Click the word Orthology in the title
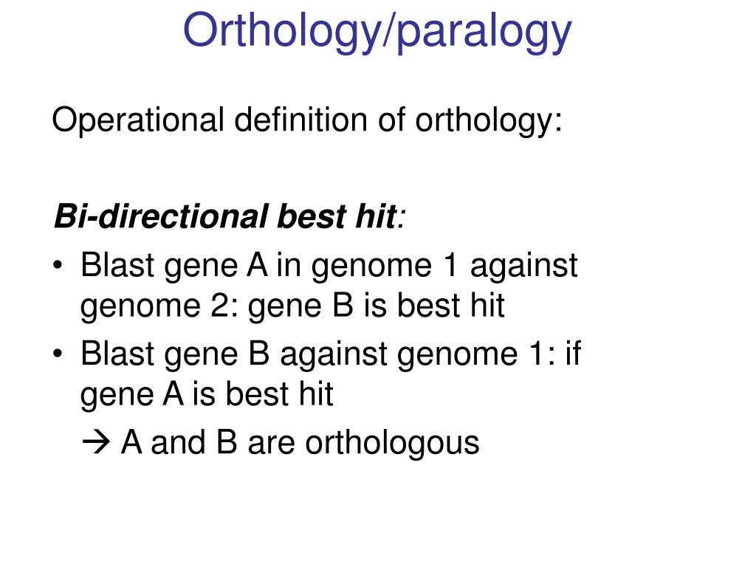The height and width of the screenshot is (567, 756). 281,31
